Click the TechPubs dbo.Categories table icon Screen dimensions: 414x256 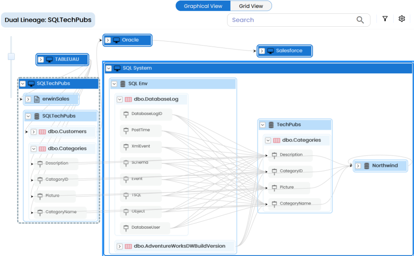click(x=276, y=140)
